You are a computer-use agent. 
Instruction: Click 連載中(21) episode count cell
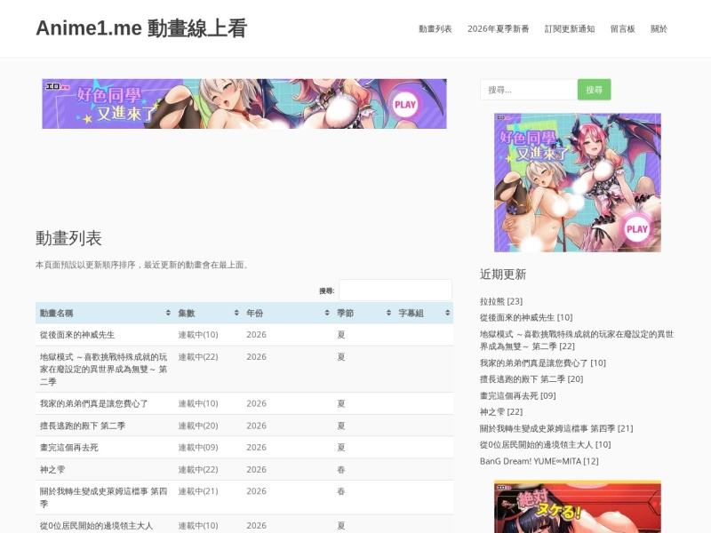point(198,491)
